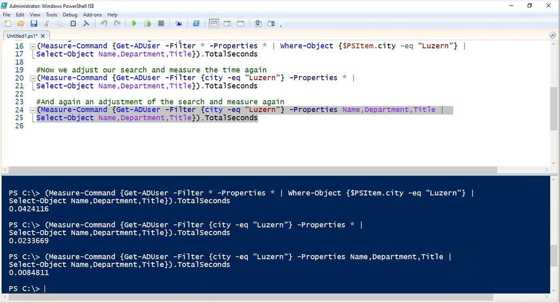Screen dimensions: 560x303
Task: Open the Add-ons menu
Action: tap(92, 15)
